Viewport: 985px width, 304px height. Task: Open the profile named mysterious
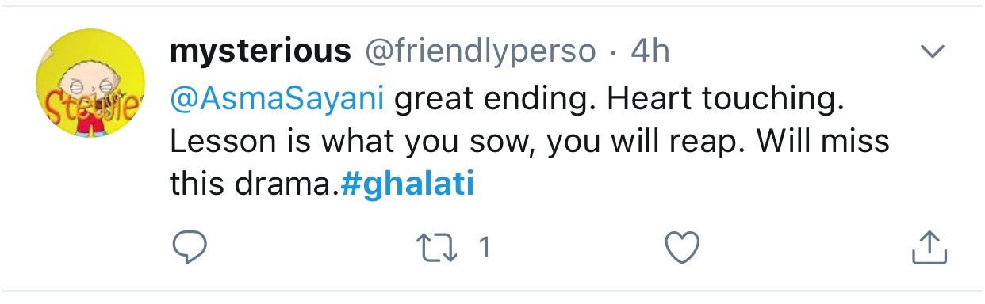(x=260, y=52)
